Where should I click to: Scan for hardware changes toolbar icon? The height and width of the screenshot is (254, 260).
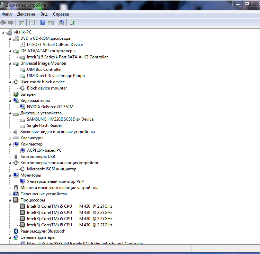[x=62, y=22]
